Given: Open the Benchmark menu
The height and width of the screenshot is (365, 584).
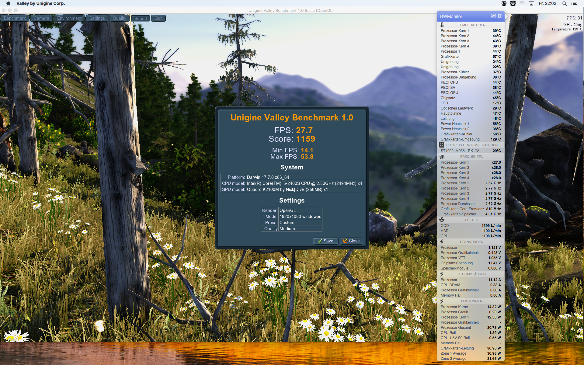Looking at the screenshot, I should (15, 18).
